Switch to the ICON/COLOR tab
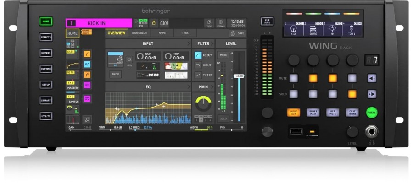 140,33
